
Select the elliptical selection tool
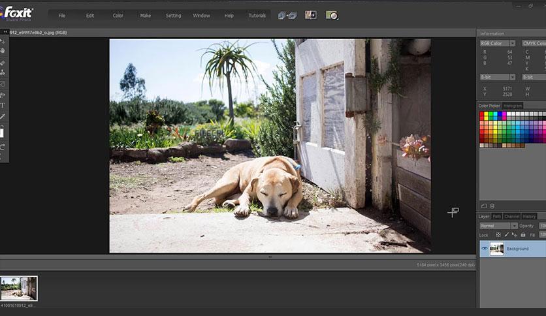pyautogui.click(x=3, y=84)
